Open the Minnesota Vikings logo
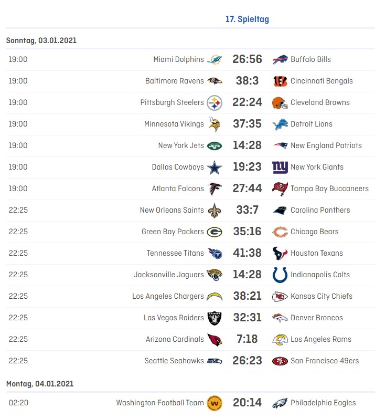Viewport: 375px width, 419px height. tap(215, 124)
